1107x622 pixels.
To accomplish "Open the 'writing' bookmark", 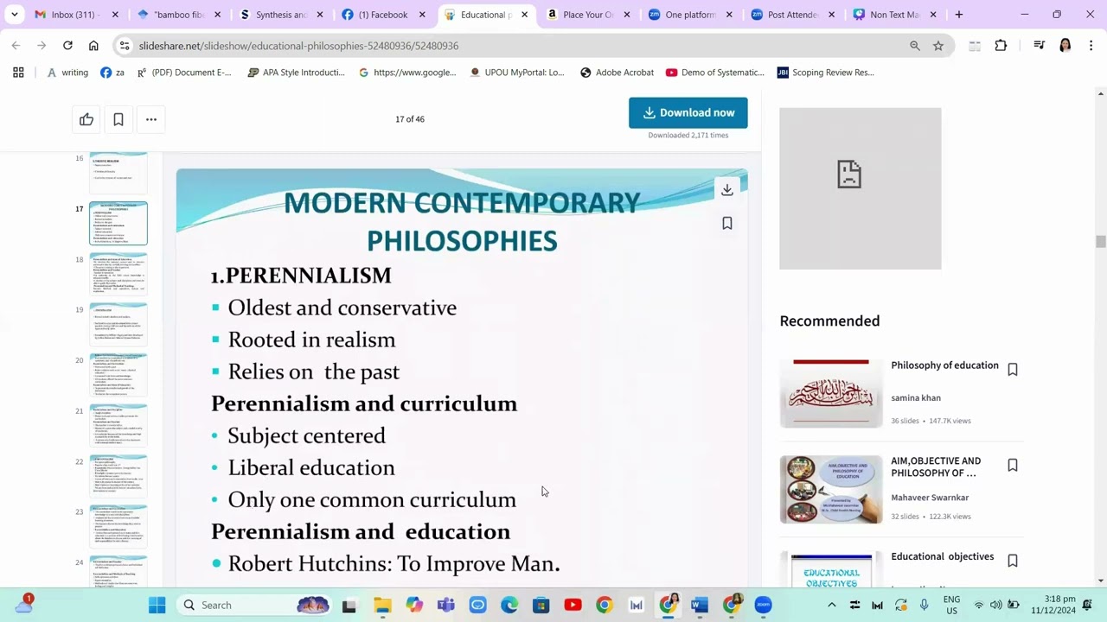I will coord(67,73).
